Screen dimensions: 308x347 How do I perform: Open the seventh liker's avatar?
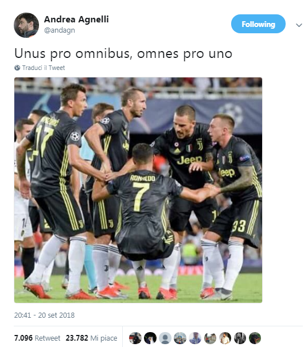tap(225, 338)
